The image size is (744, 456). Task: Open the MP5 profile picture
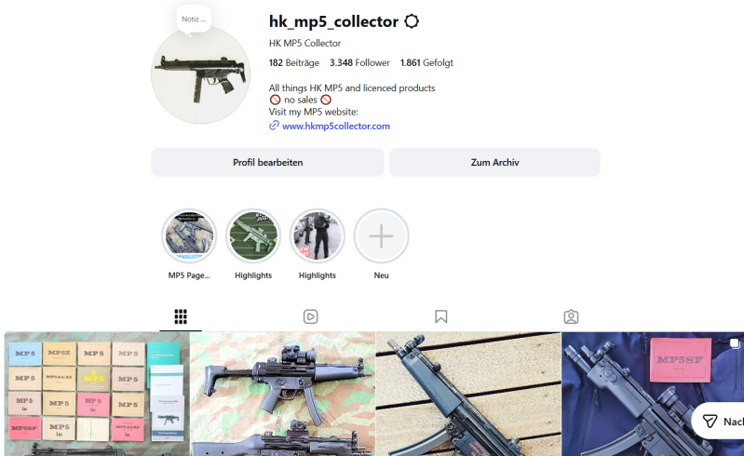[x=201, y=74]
